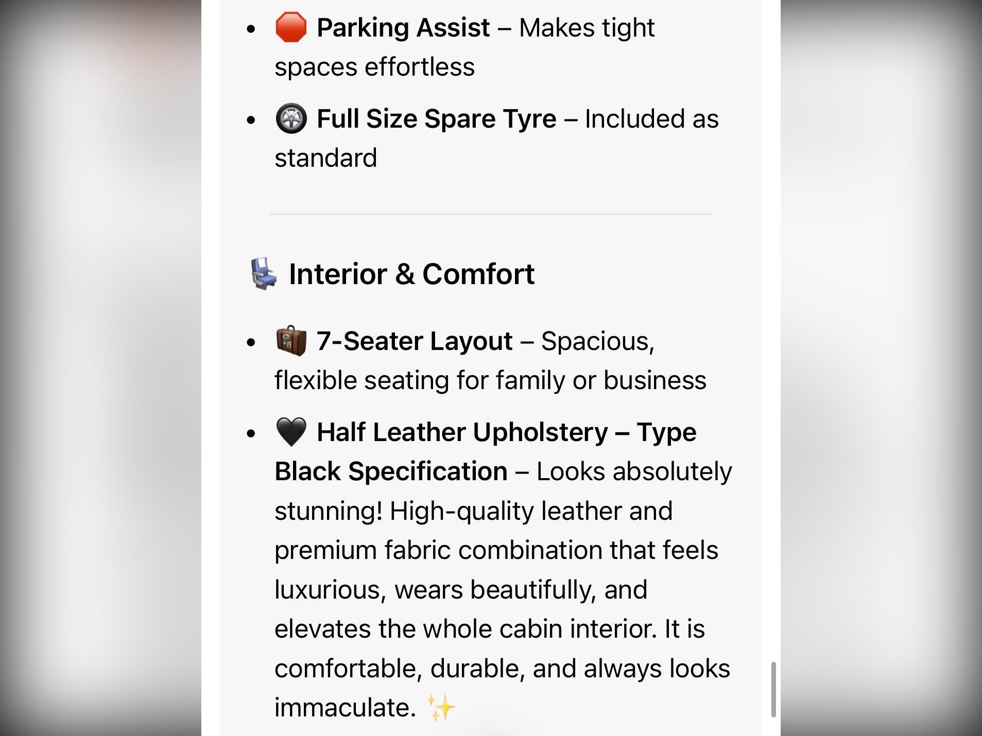Click the black heart emoji
This screenshot has height=736, width=982.
(x=291, y=432)
